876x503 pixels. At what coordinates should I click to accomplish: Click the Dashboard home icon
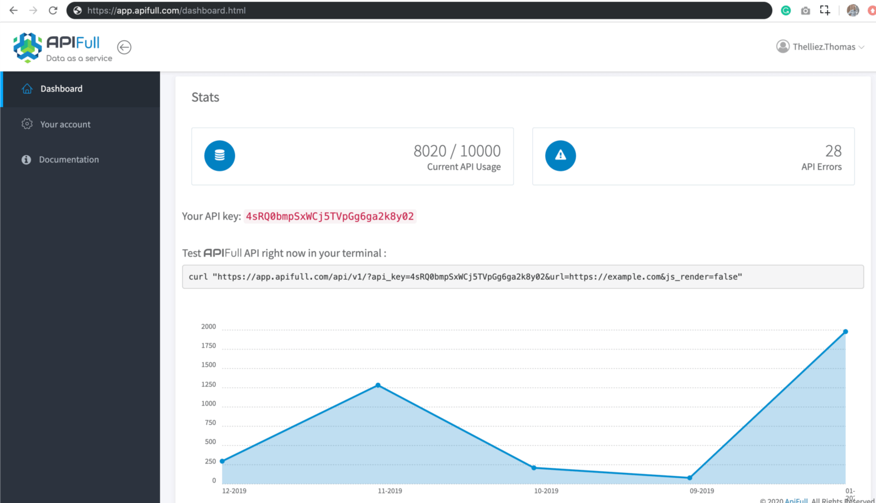27,89
